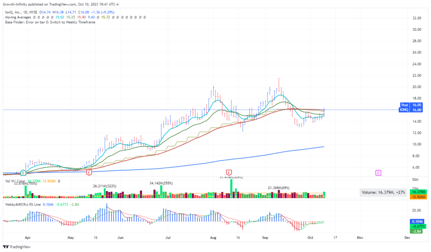Image resolution: width=431 pixels, height=252 pixels.
Task: Click the red earnings marker in May
Action: pos(89,173)
